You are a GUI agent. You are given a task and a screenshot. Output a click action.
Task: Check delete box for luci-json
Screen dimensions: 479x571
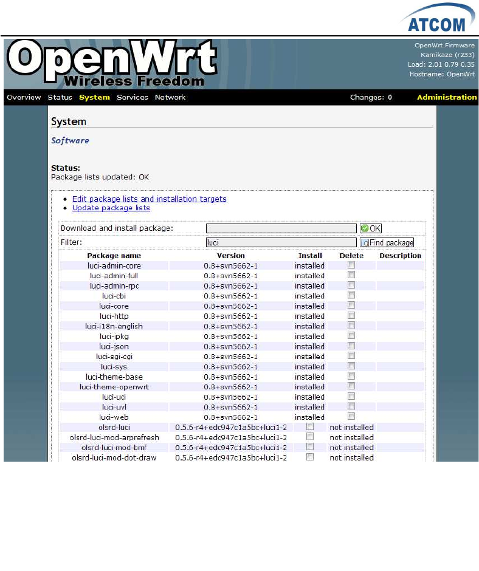click(x=351, y=346)
